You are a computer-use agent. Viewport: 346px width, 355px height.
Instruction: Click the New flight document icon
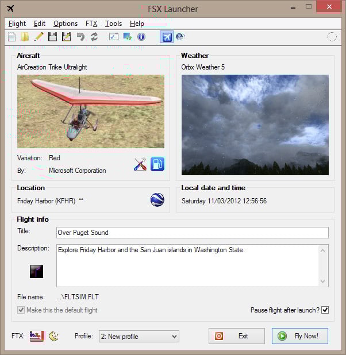tap(12, 37)
